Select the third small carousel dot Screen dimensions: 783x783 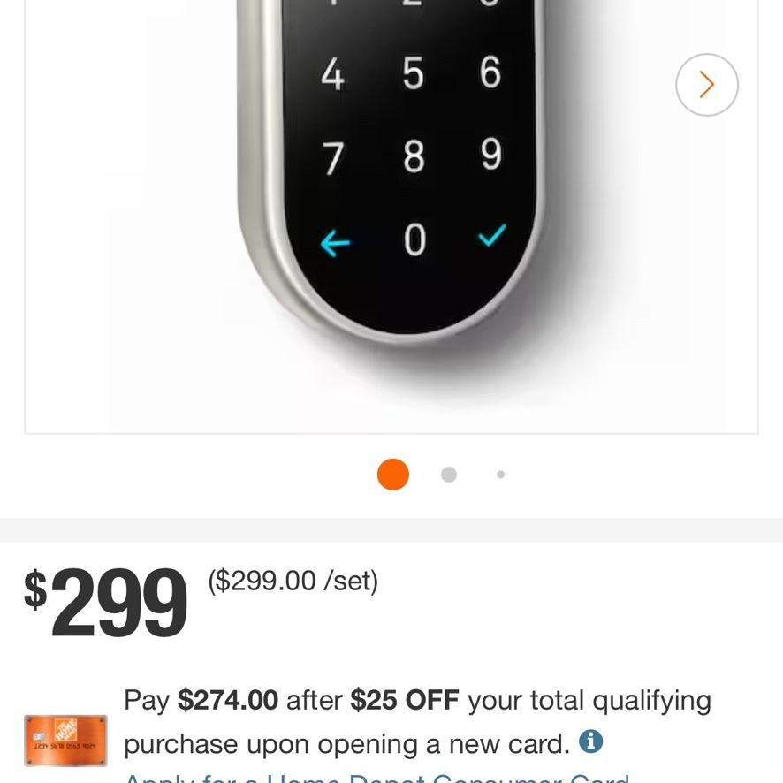pyautogui.click(x=500, y=475)
